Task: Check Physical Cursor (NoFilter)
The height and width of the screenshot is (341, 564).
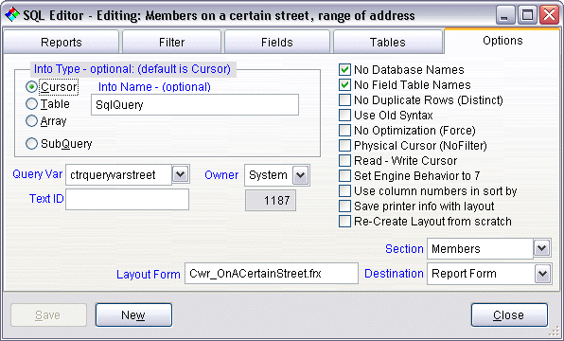Action: pos(344,145)
